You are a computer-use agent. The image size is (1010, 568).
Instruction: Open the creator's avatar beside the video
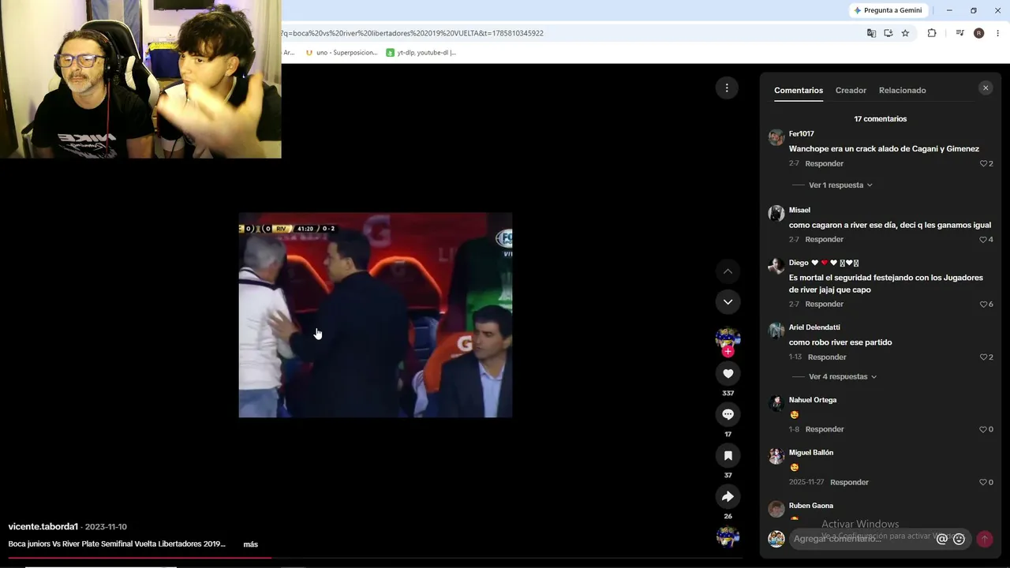point(728,338)
